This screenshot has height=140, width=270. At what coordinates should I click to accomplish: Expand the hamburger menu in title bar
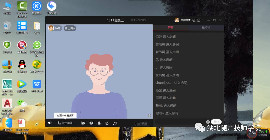[x=204, y=20]
